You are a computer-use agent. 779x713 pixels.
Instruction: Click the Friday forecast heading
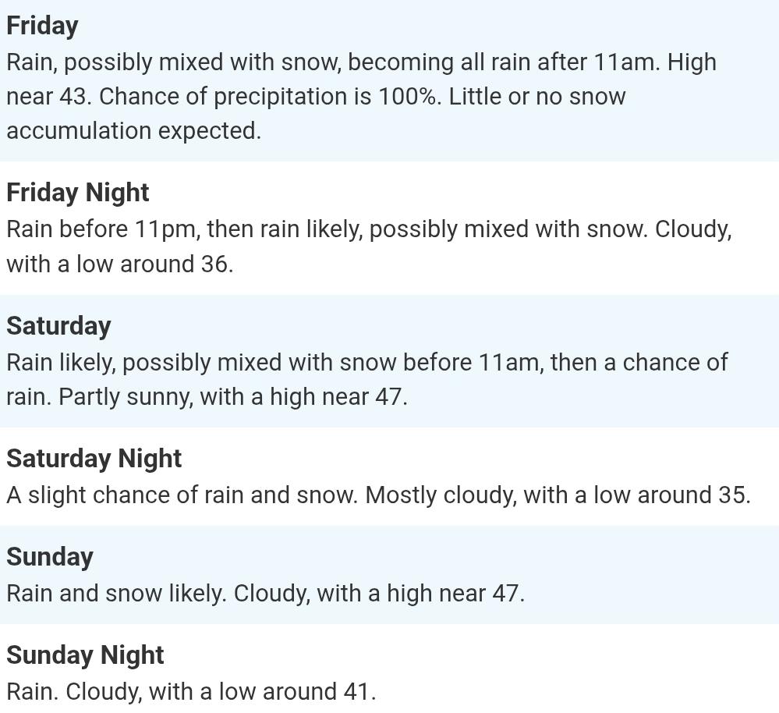[x=42, y=26]
